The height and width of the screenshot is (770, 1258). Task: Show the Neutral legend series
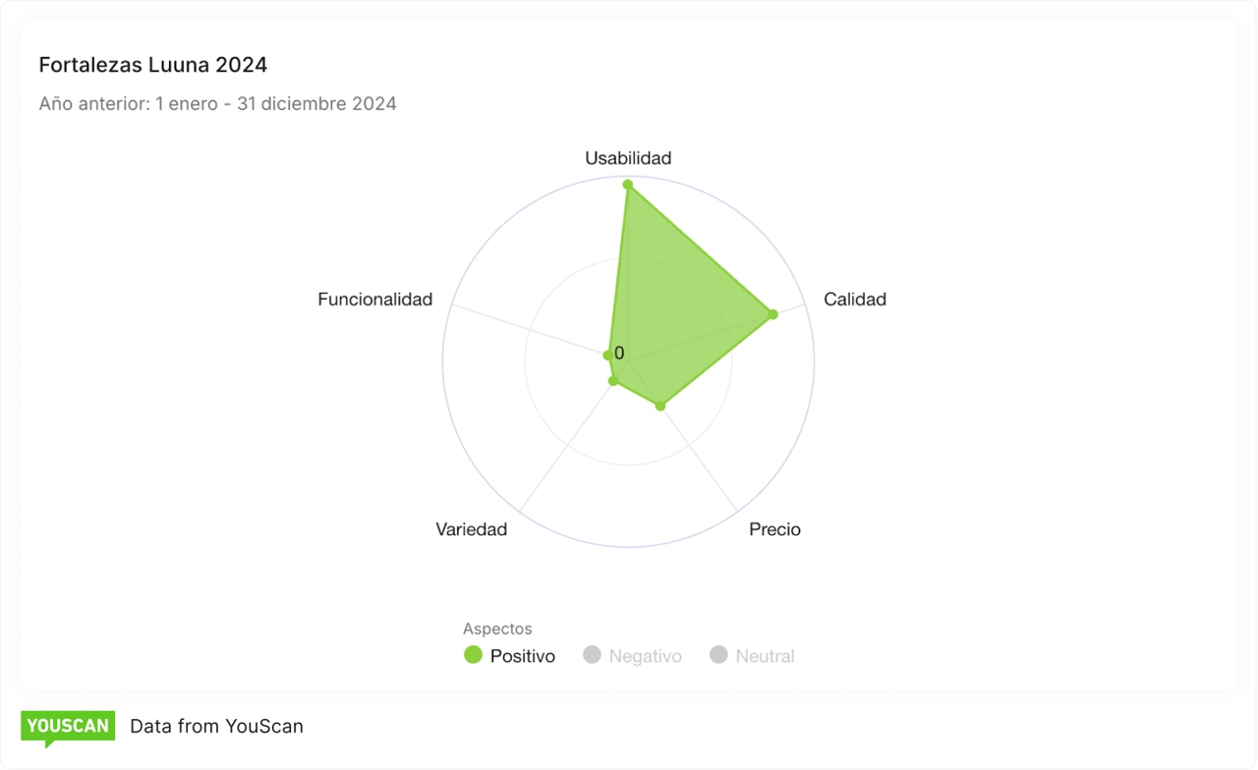tap(752, 656)
